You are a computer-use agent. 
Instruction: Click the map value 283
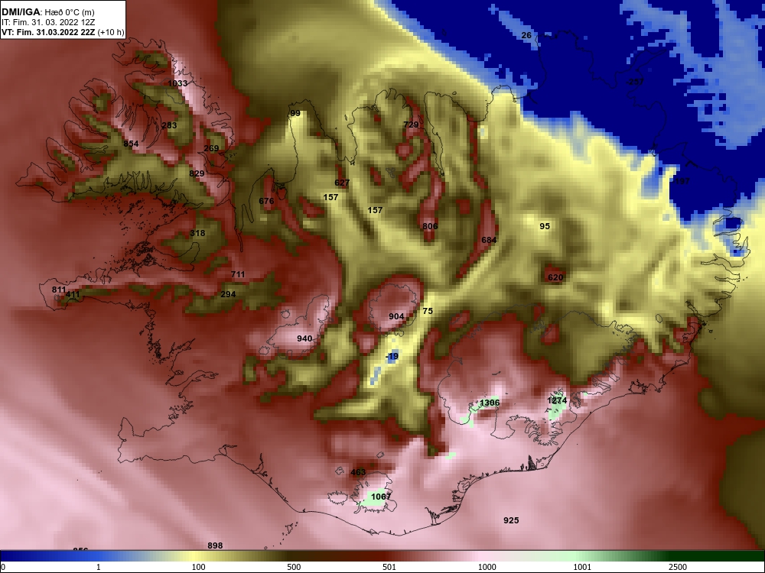click(x=169, y=125)
